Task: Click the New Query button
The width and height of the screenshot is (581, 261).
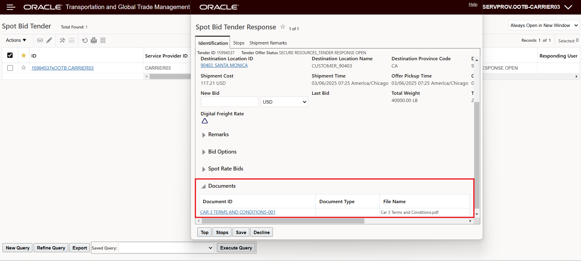Action: [x=18, y=248]
